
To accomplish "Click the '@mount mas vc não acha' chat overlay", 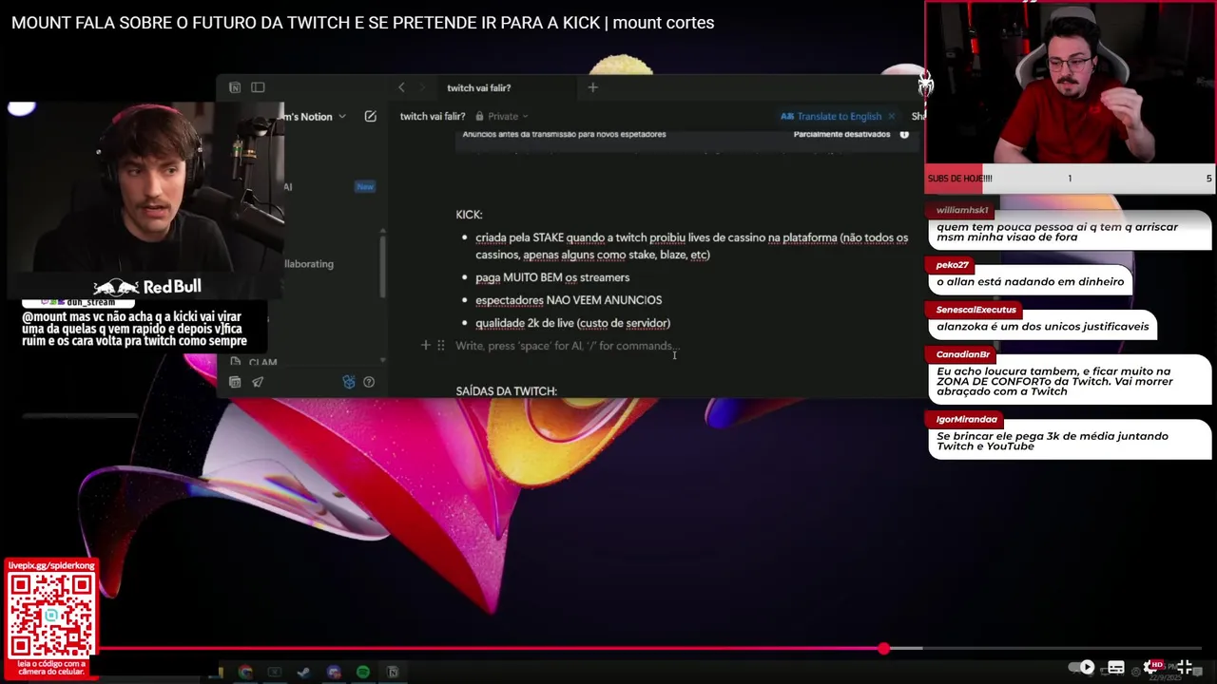I will pos(134,329).
